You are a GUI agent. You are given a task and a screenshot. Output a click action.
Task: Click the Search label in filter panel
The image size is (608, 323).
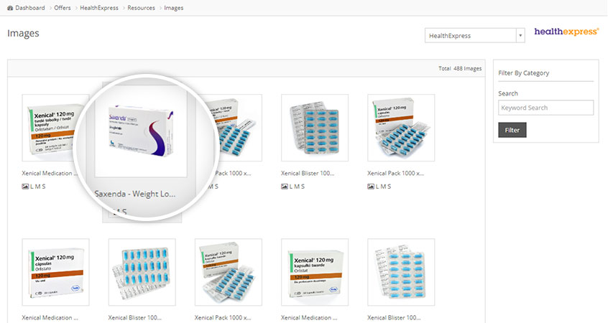[x=508, y=93]
